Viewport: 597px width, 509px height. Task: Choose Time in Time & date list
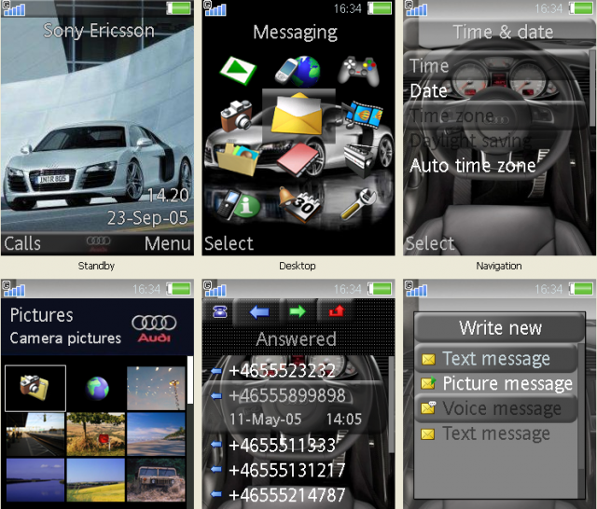[x=497, y=66]
